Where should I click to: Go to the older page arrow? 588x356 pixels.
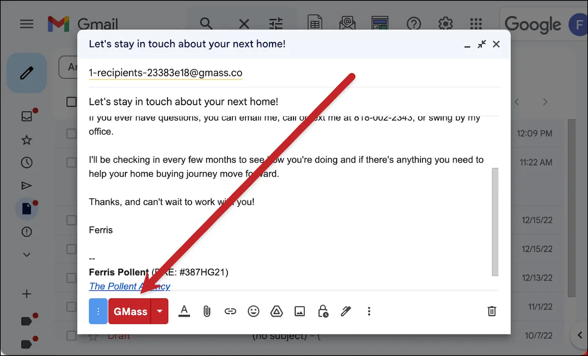(545, 102)
